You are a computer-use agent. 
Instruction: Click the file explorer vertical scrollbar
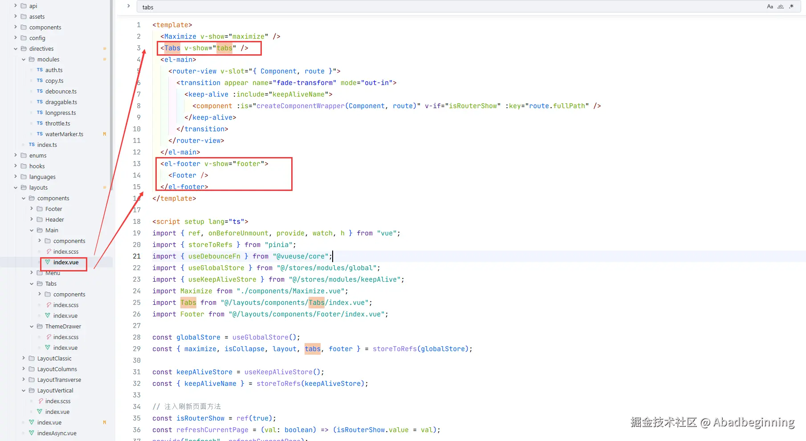click(x=111, y=95)
